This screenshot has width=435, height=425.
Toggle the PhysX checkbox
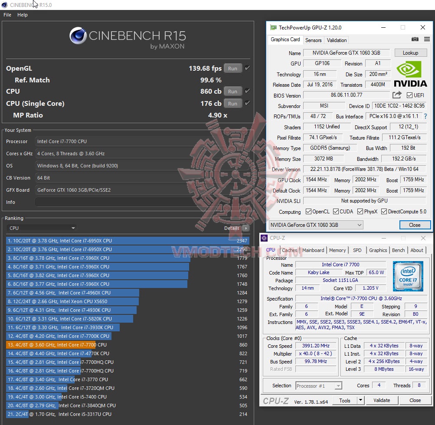[x=360, y=212]
